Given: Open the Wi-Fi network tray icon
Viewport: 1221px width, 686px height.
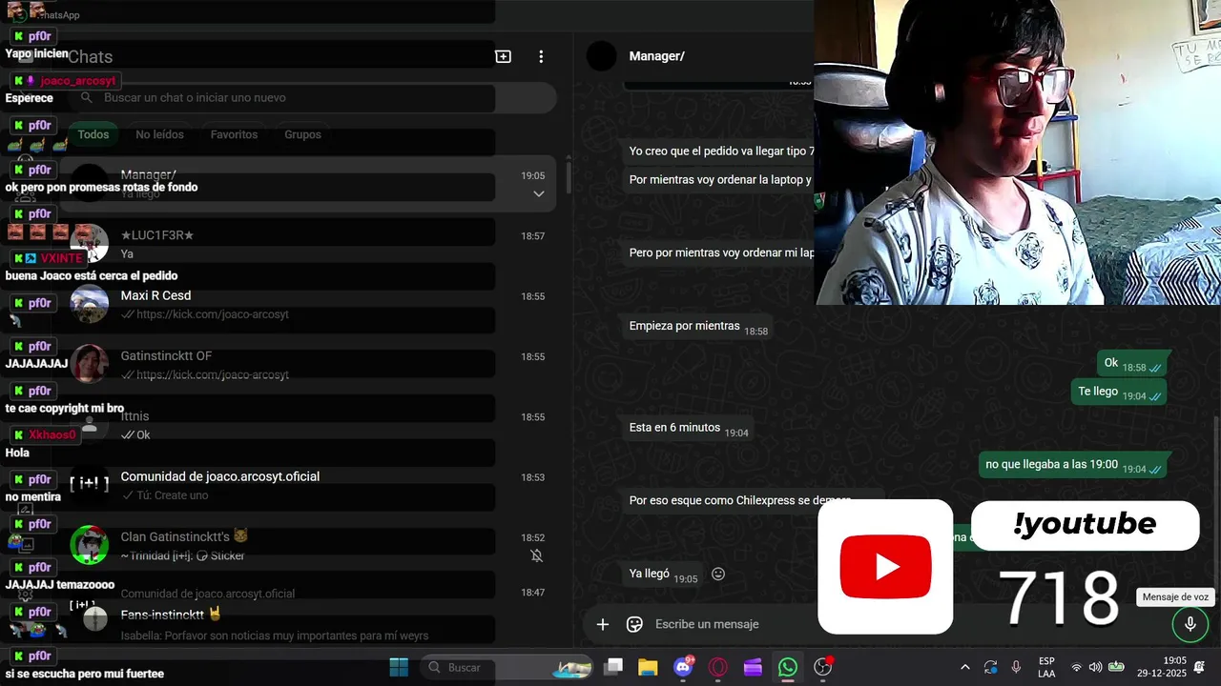Looking at the screenshot, I should click(1076, 667).
